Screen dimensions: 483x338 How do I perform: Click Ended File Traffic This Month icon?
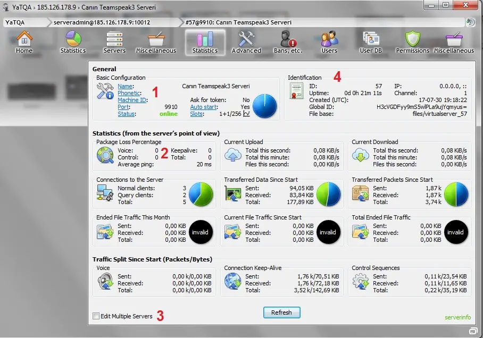(105, 232)
